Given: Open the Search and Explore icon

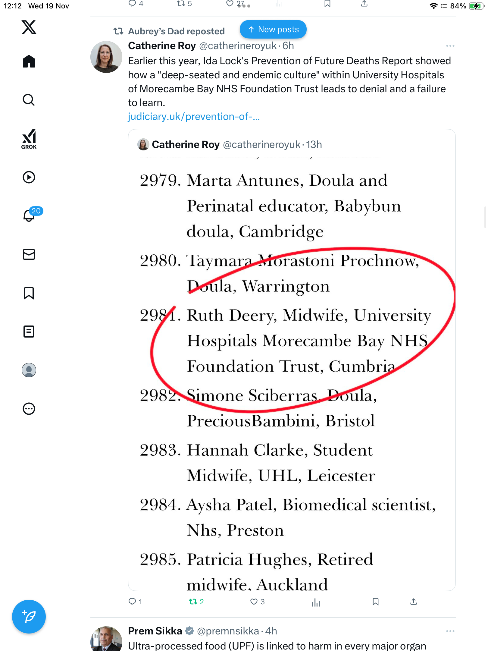Looking at the screenshot, I should pos(29,100).
